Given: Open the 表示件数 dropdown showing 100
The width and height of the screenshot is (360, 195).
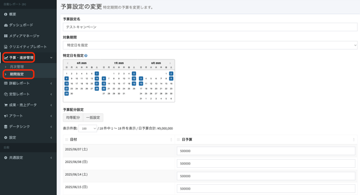Looking at the screenshot, I should click(x=88, y=129).
